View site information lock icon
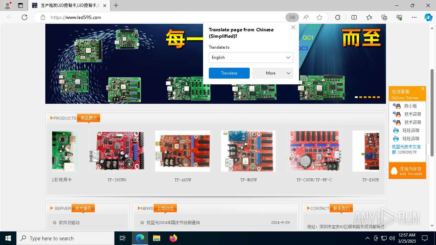436x245 pixels. click(x=43, y=17)
